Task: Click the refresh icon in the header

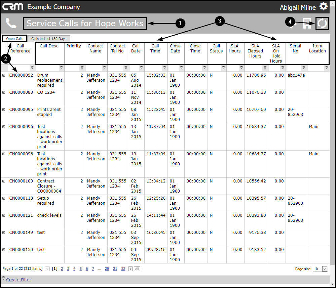Action: coord(322,23)
